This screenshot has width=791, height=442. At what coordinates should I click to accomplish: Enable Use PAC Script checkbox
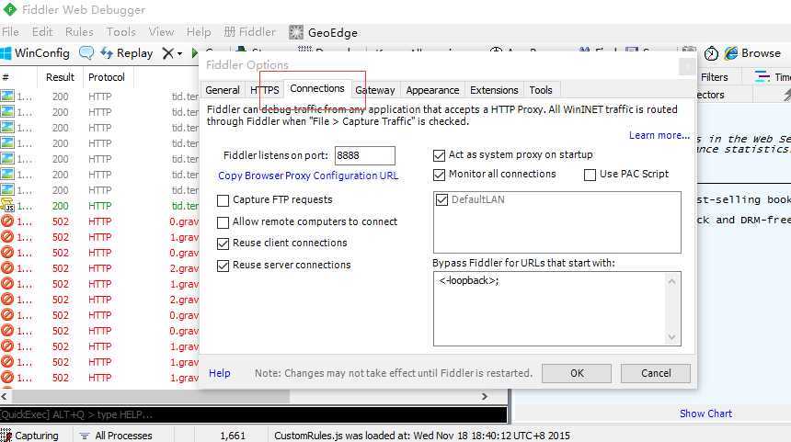590,175
